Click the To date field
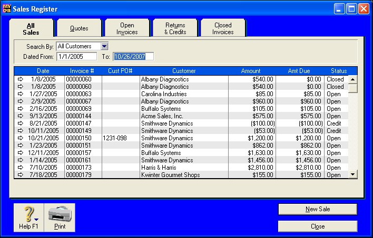This screenshot has height=238, width=373. click(x=133, y=56)
